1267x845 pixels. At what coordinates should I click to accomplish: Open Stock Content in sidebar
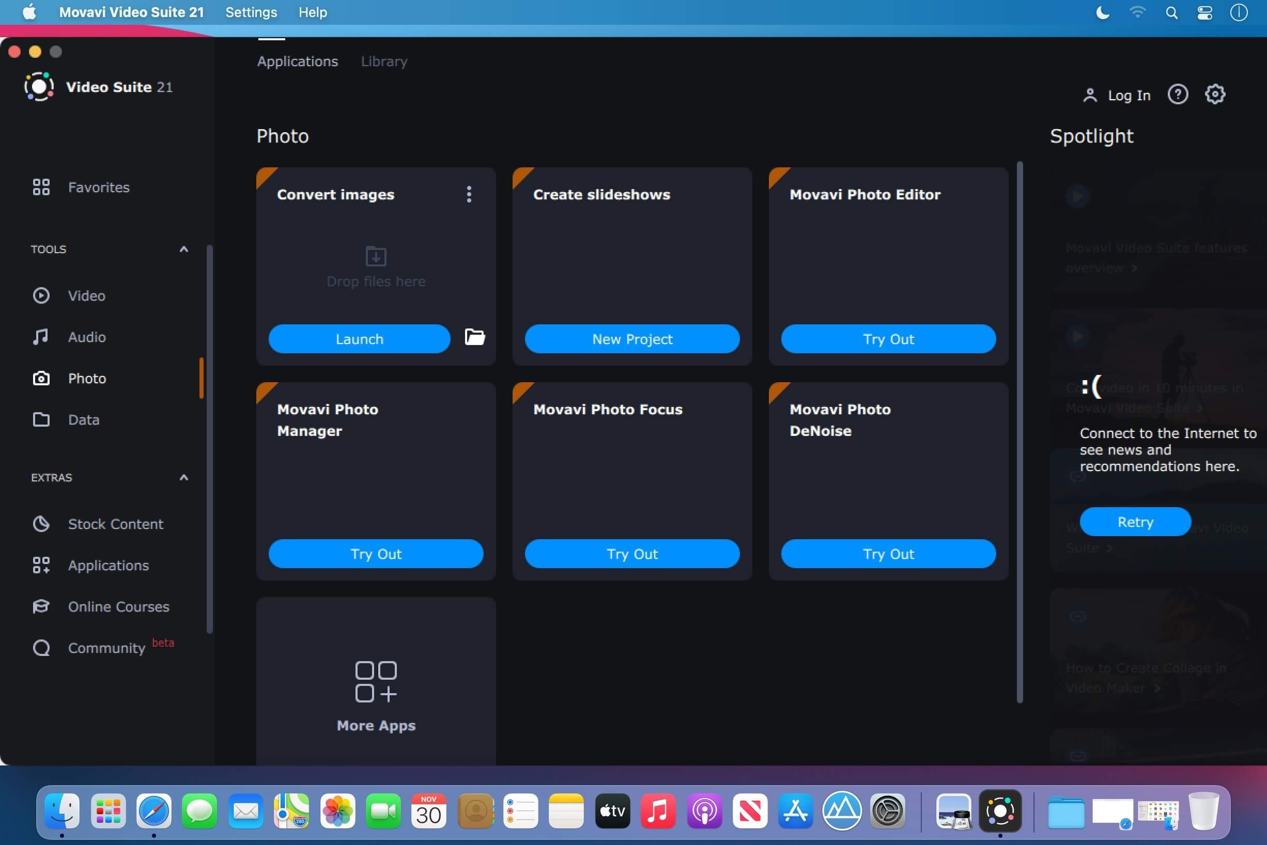(115, 524)
